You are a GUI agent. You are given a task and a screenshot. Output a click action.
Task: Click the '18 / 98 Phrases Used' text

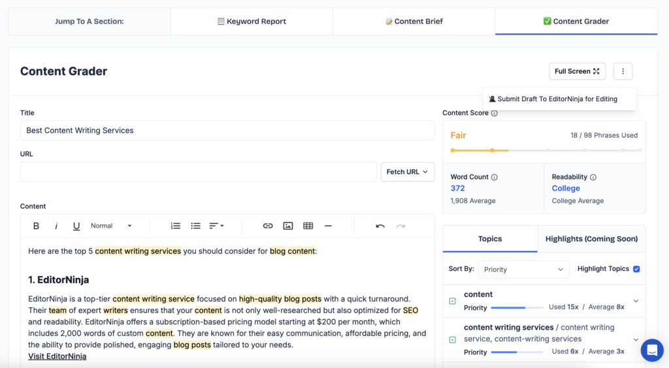tap(604, 136)
